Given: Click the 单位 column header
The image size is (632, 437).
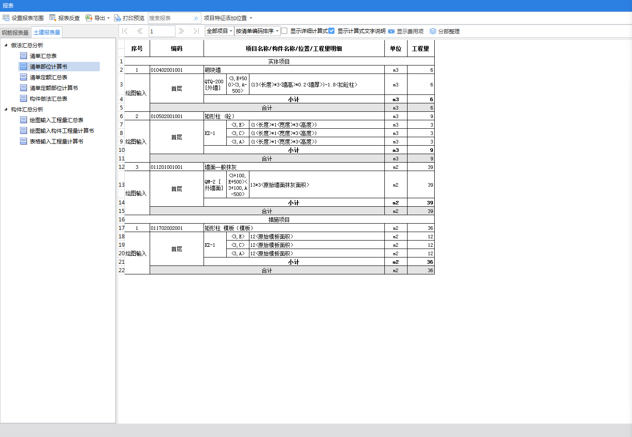Looking at the screenshot, I should click(x=396, y=49).
